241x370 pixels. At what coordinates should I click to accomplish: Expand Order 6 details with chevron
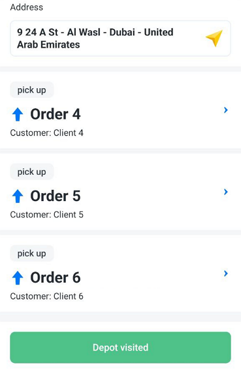click(225, 273)
